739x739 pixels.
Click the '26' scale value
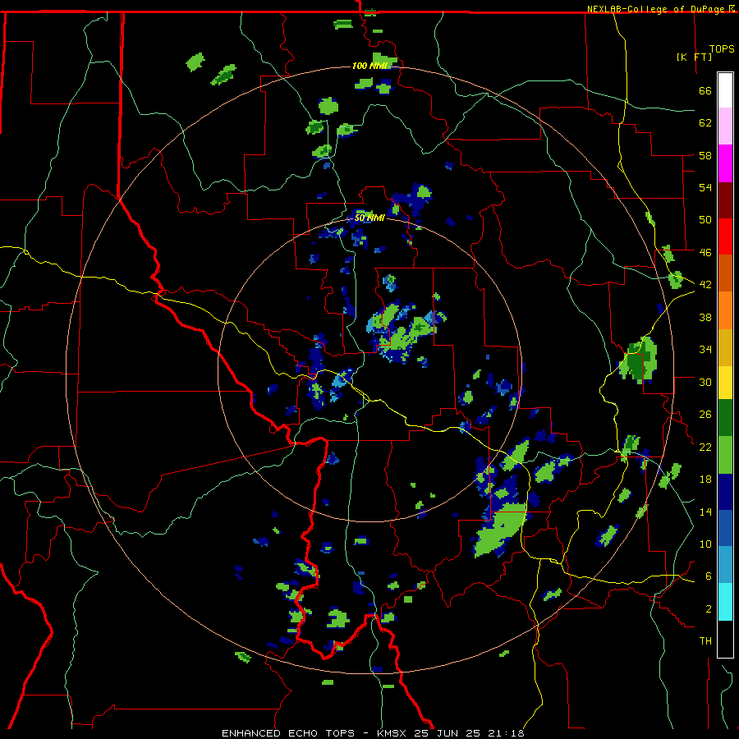pos(705,415)
